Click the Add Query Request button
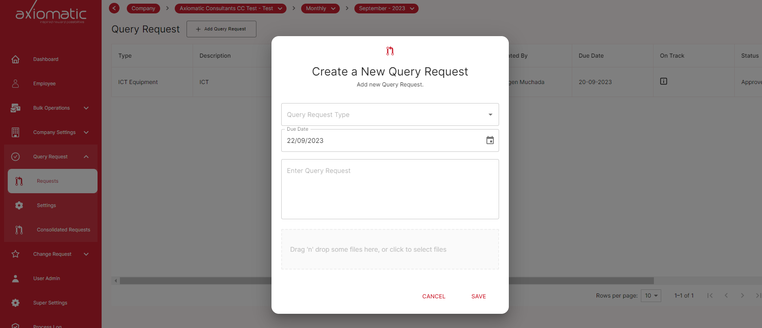 click(x=221, y=29)
